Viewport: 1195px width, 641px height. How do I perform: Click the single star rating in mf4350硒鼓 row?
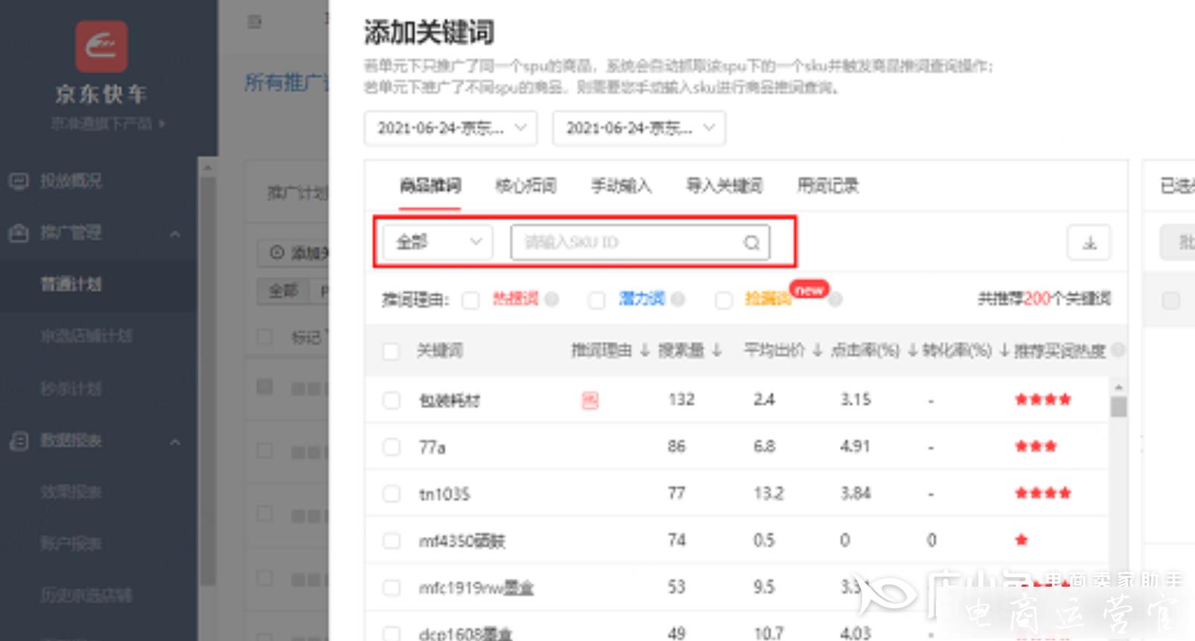(x=1022, y=540)
